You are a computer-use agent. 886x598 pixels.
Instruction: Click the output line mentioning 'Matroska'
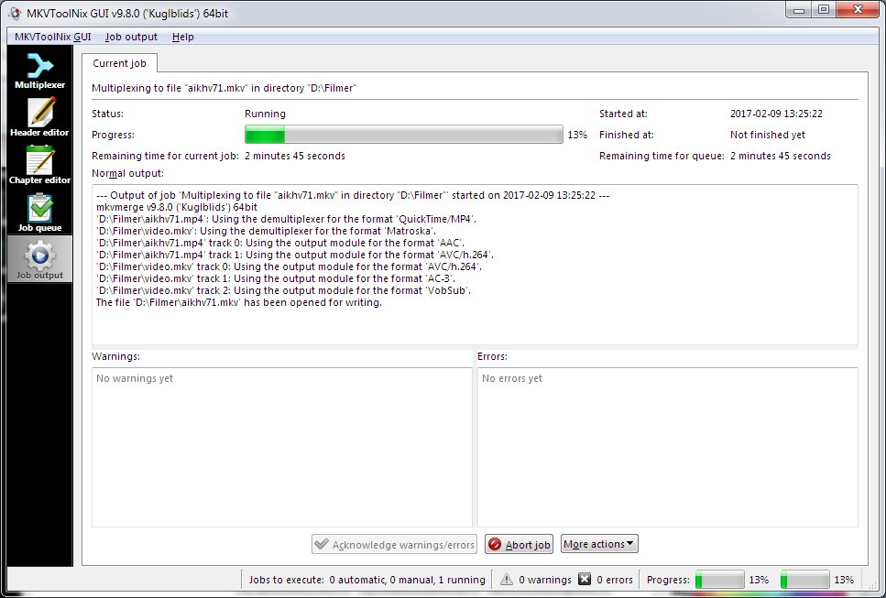[x=266, y=231]
